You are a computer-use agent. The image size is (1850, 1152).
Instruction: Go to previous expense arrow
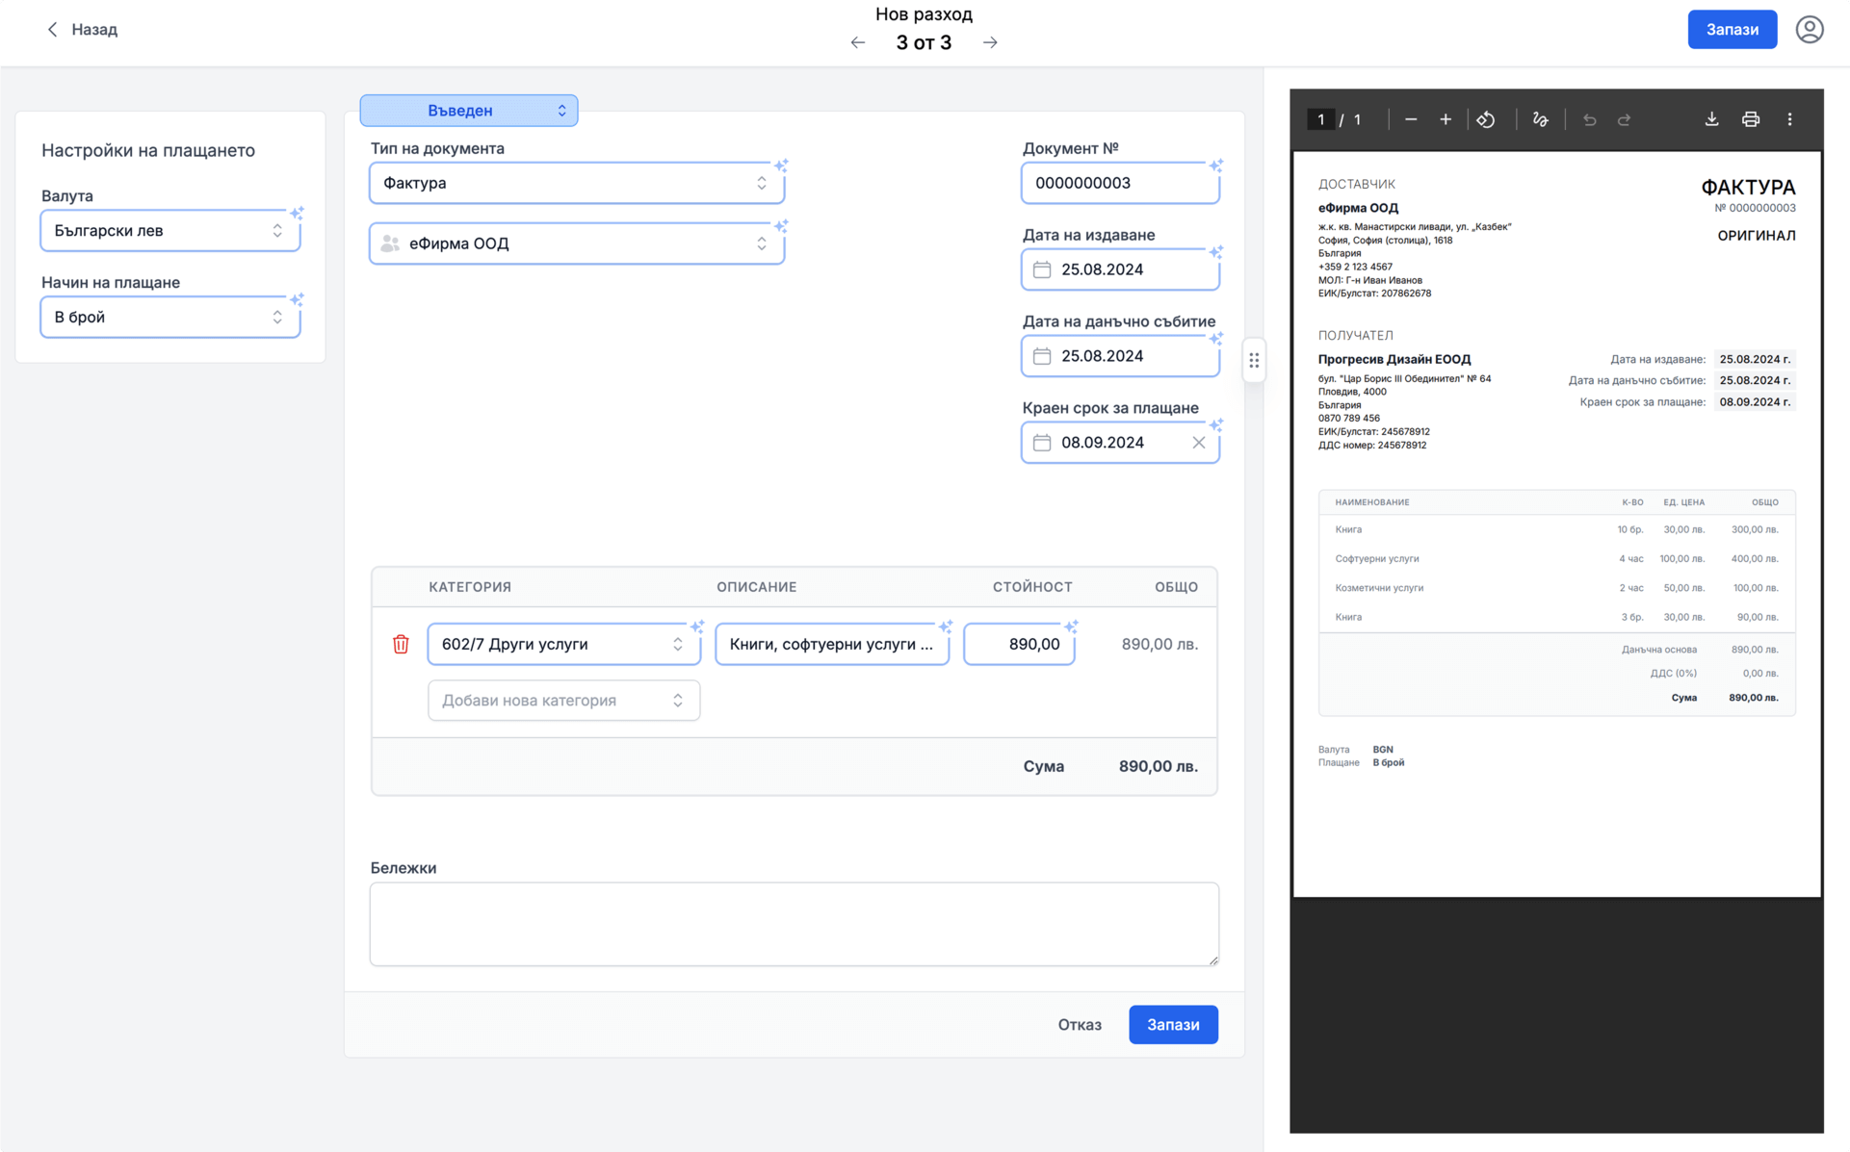(x=858, y=42)
